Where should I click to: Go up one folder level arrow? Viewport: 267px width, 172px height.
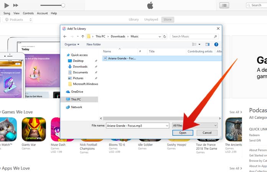click(83, 36)
